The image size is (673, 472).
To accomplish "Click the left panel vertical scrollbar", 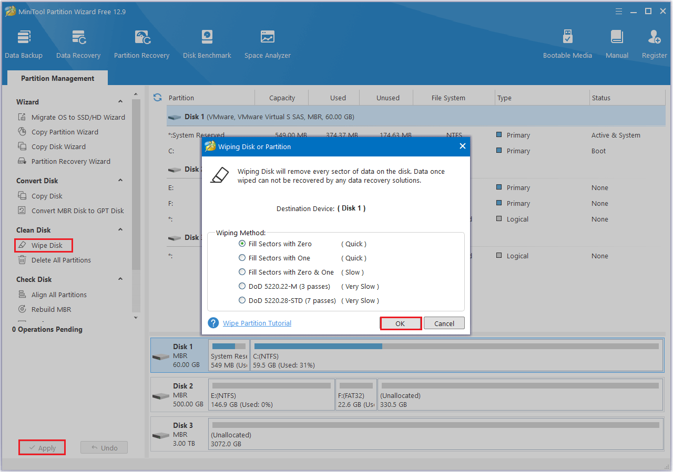I will pyautogui.click(x=136, y=184).
